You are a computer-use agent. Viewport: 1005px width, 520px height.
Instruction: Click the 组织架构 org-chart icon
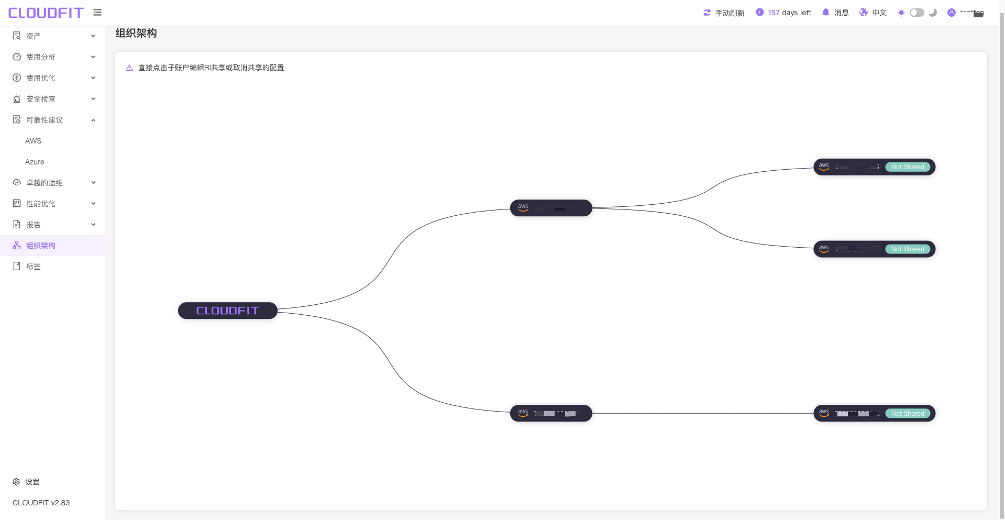(x=17, y=245)
